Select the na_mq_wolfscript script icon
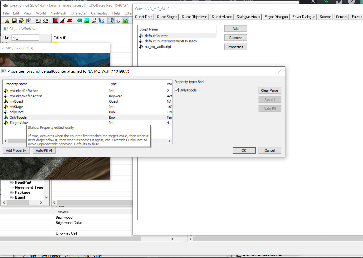Screen dimensions: 363x258 (141, 47)
